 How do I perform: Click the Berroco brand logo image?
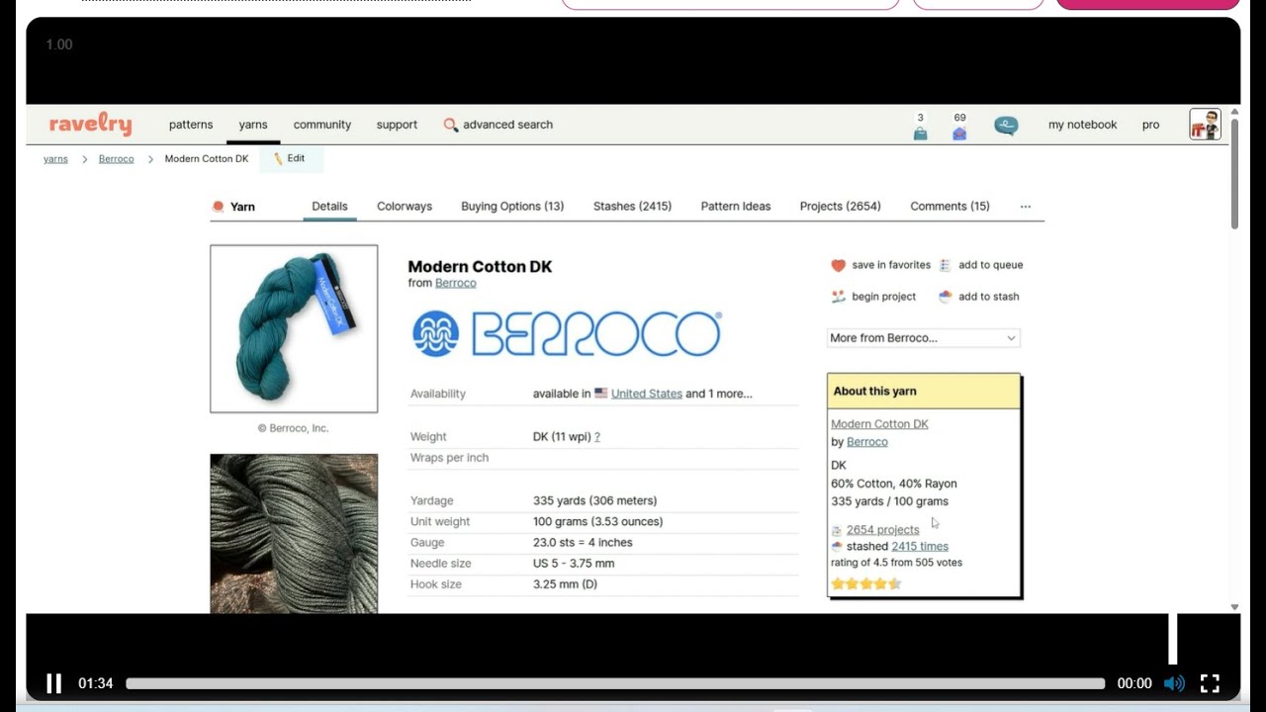pos(567,333)
